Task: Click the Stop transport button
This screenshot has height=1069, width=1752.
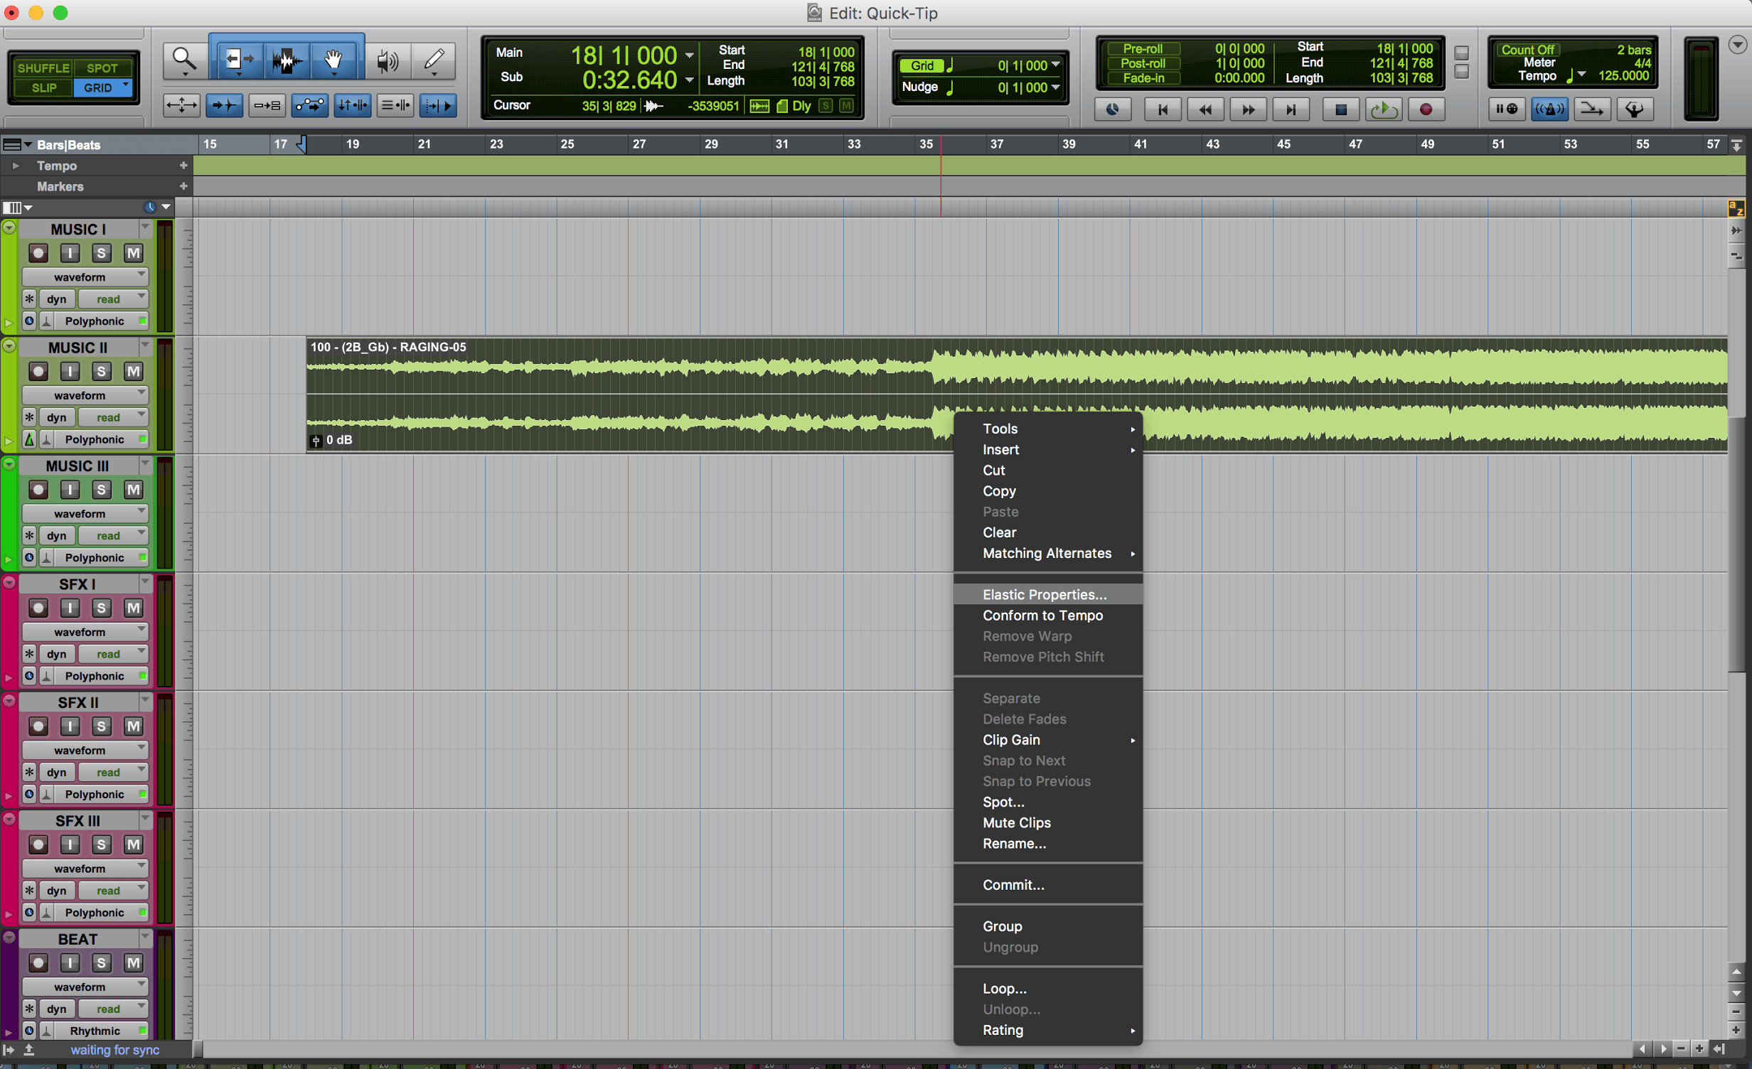Action: tap(1340, 109)
